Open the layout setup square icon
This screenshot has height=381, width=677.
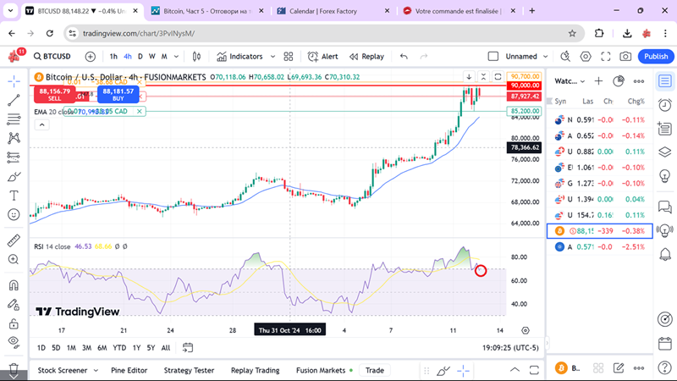(x=493, y=57)
